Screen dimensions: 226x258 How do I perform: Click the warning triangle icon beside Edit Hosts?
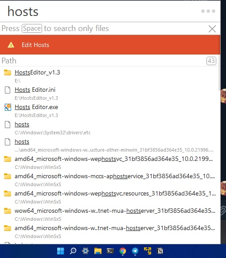(11, 45)
